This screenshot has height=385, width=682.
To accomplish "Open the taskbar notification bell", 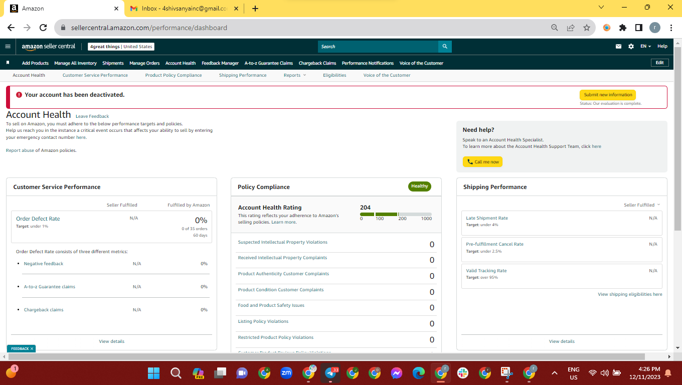I will click(668, 373).
